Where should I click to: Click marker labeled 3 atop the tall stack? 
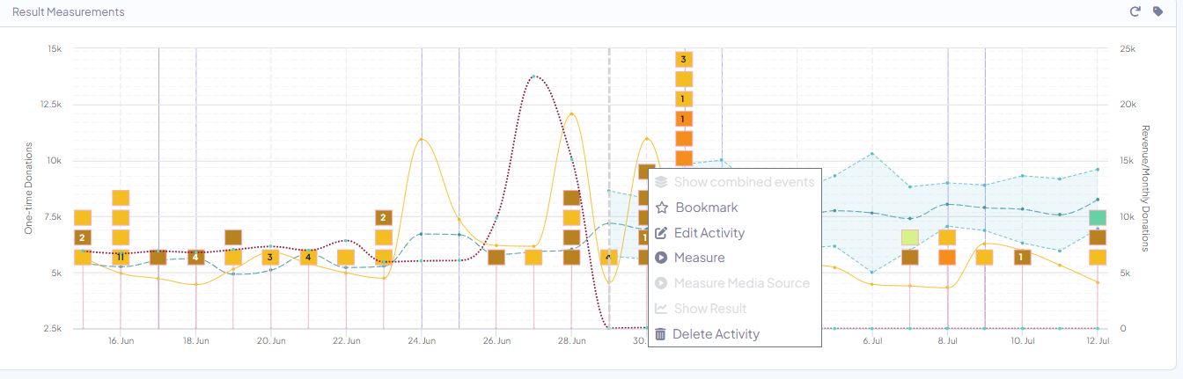[683, 59]
